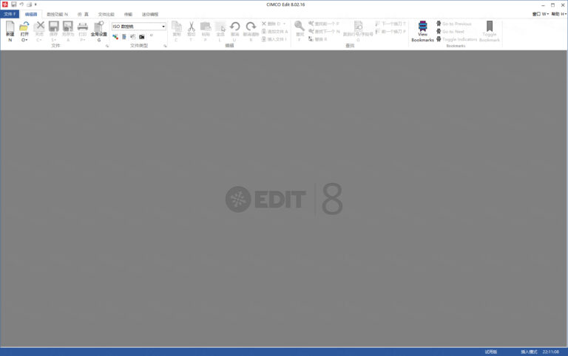This screenshot has width=568, height=356.
Task: Click the Save icon in quick access toolbar
Action: 14,4
